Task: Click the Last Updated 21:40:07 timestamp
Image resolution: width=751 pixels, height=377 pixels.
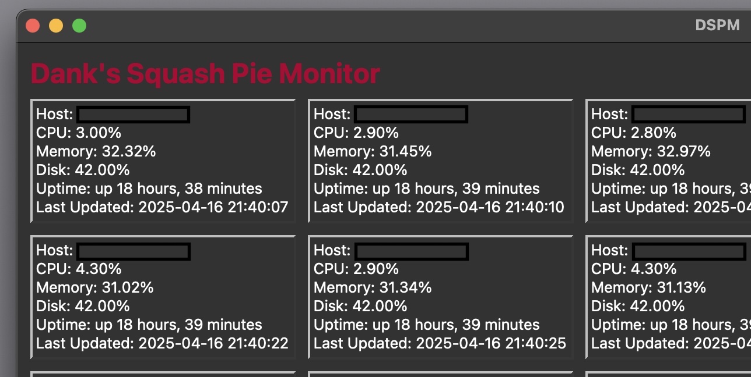Action: click(x=162, y=207)
